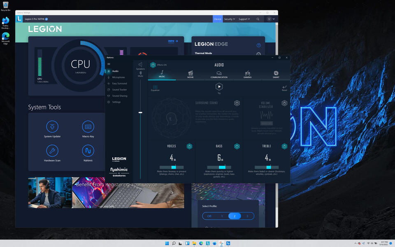Viewport: 395px width, 247px height.
Task: Click the search icon in Lenovo Vantage
Action: click(x=258, y=19)
